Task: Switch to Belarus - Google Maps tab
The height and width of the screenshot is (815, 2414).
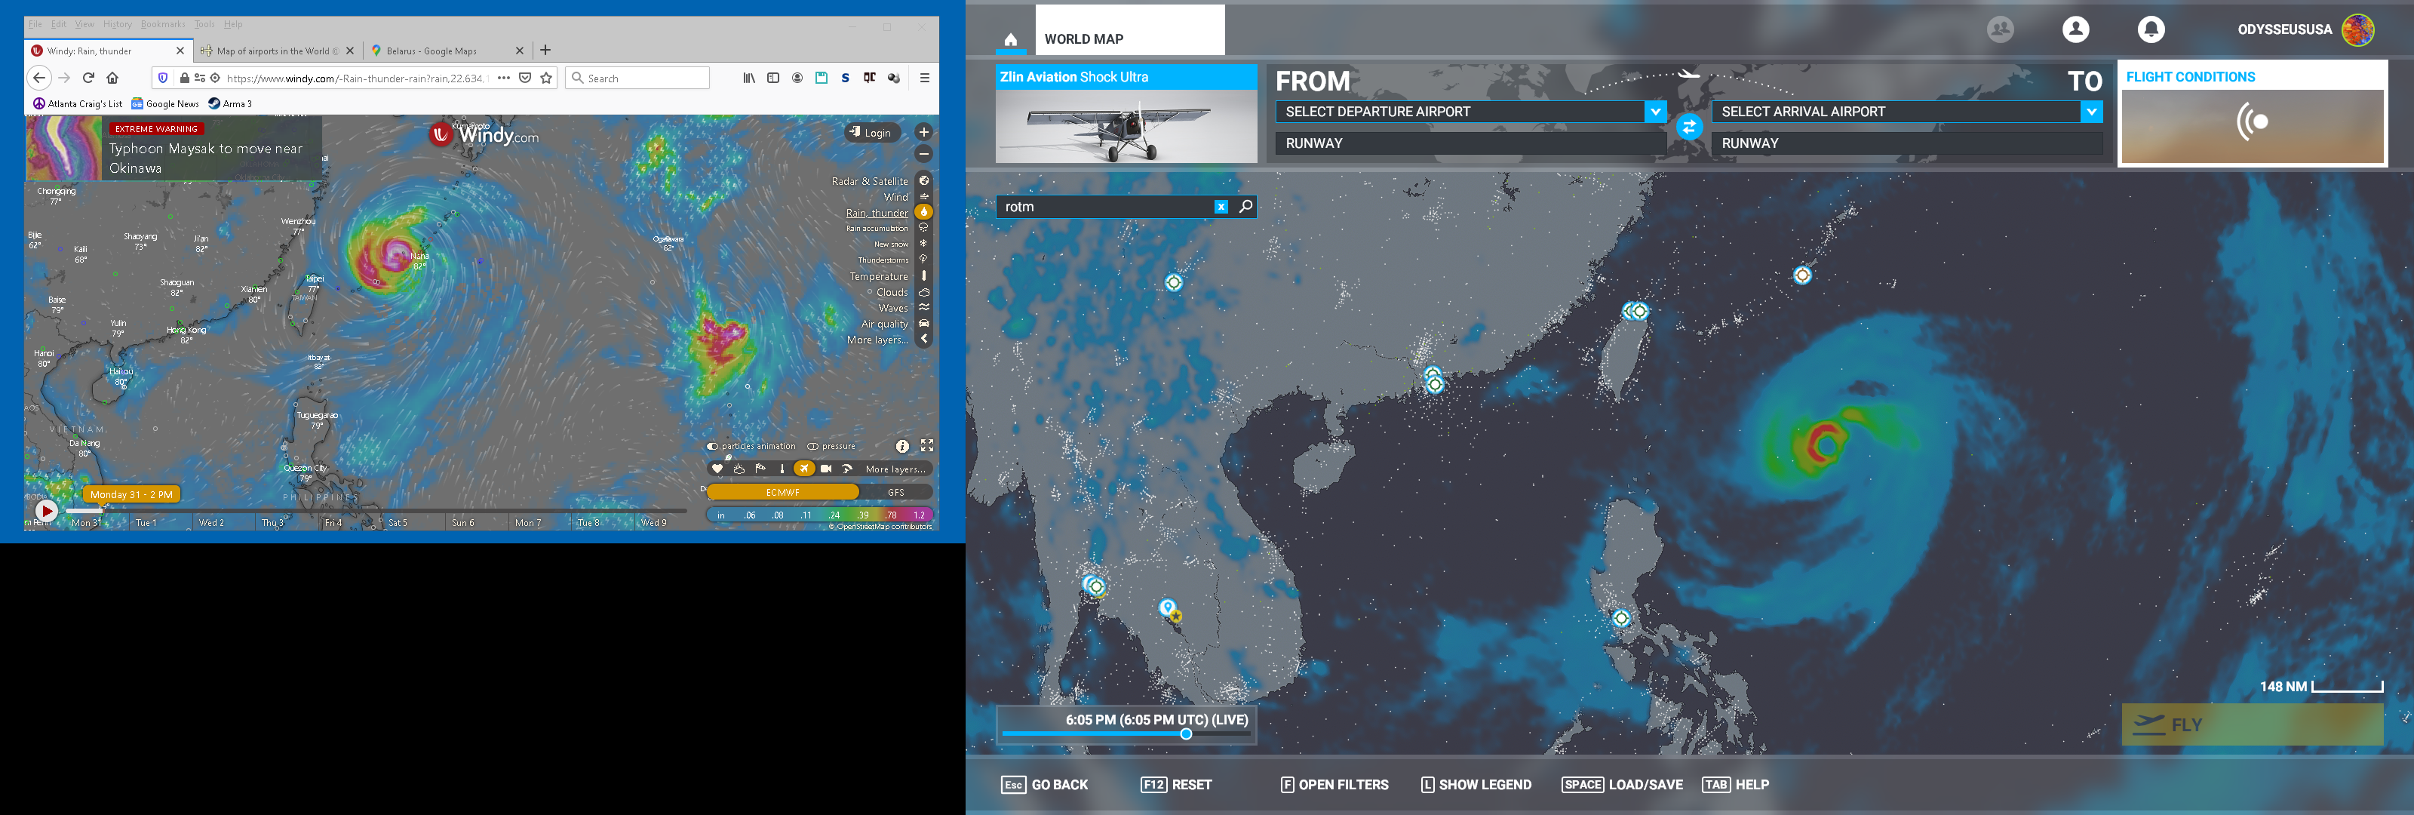Action: pos(432,51)
